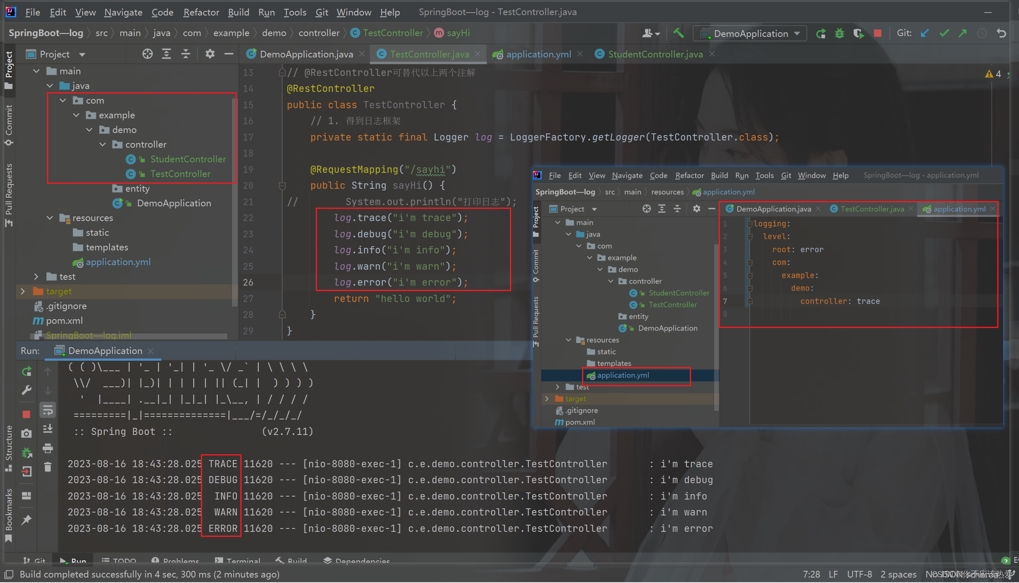The height and width of the screenshot is (583, 1019).
Task: Open pom.xml in the project tree
Action: [x=64, y=320]
